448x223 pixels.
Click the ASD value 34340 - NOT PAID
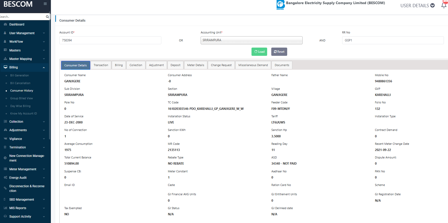tap(284, 163)
